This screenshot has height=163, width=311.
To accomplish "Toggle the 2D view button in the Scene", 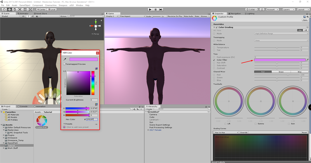I will [x=23, y=16].
